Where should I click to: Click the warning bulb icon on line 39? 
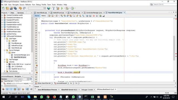36,66
